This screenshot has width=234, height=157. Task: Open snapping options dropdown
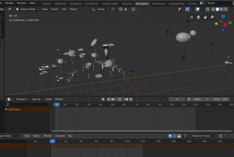pos(127,9)
